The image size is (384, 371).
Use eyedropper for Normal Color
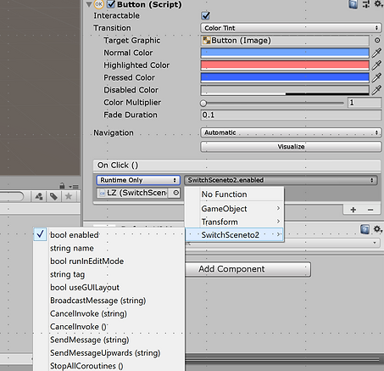pyautogui.click(x=376, y=53)
